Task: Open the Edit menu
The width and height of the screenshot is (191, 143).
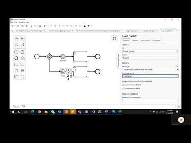Action: (x=16, y=22)
